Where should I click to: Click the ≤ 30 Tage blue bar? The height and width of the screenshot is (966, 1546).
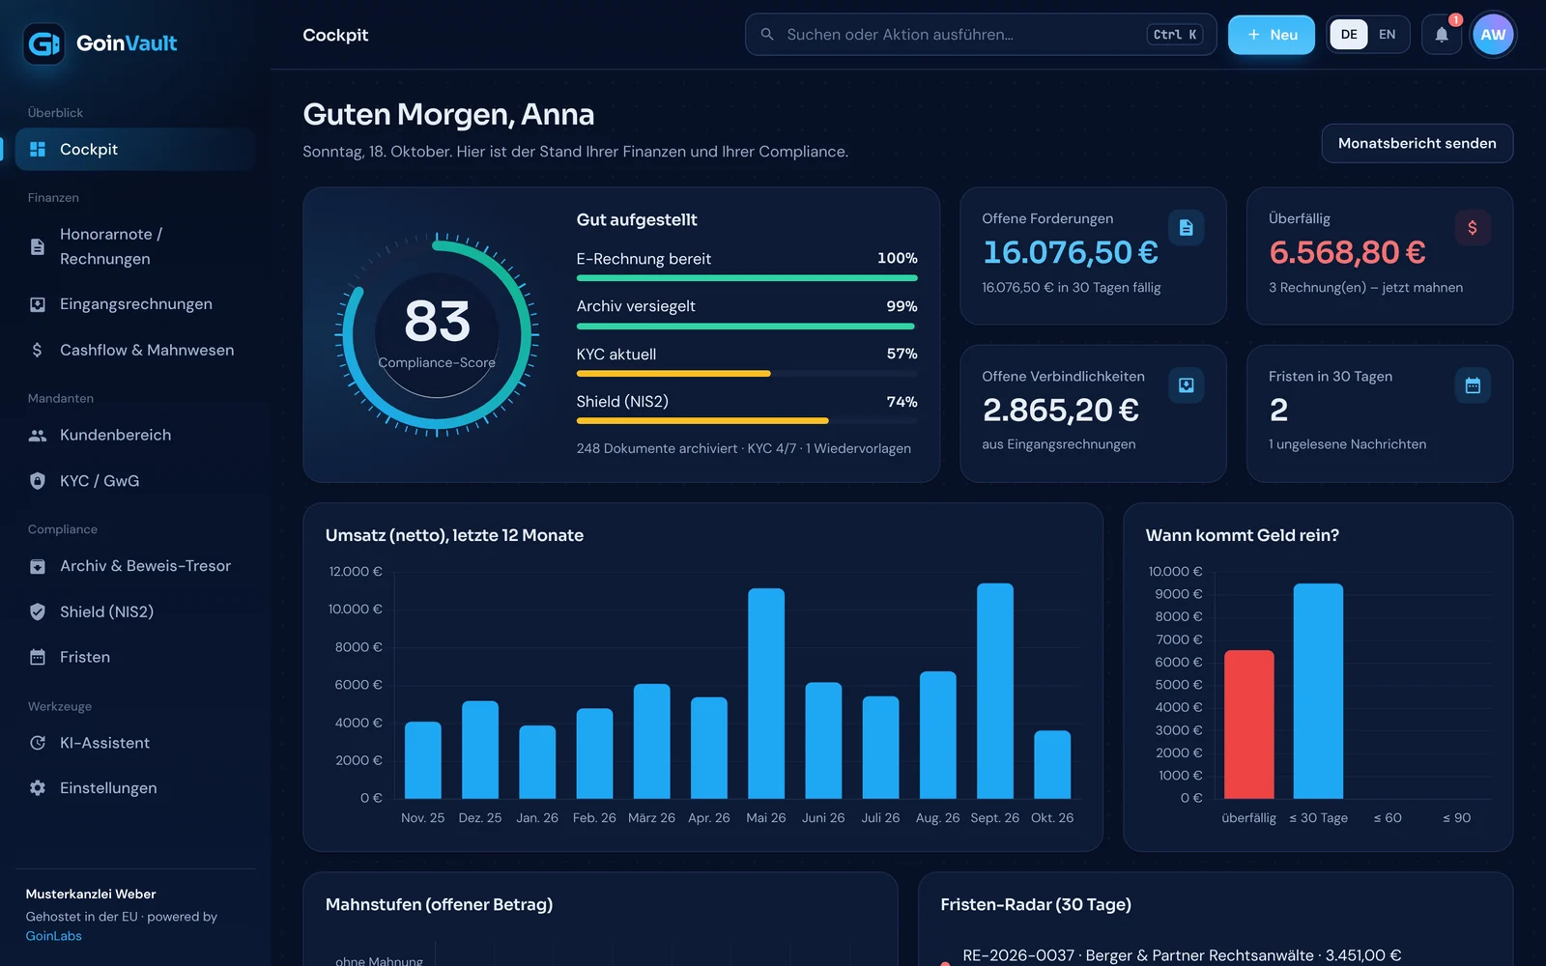click(1318, 691)
